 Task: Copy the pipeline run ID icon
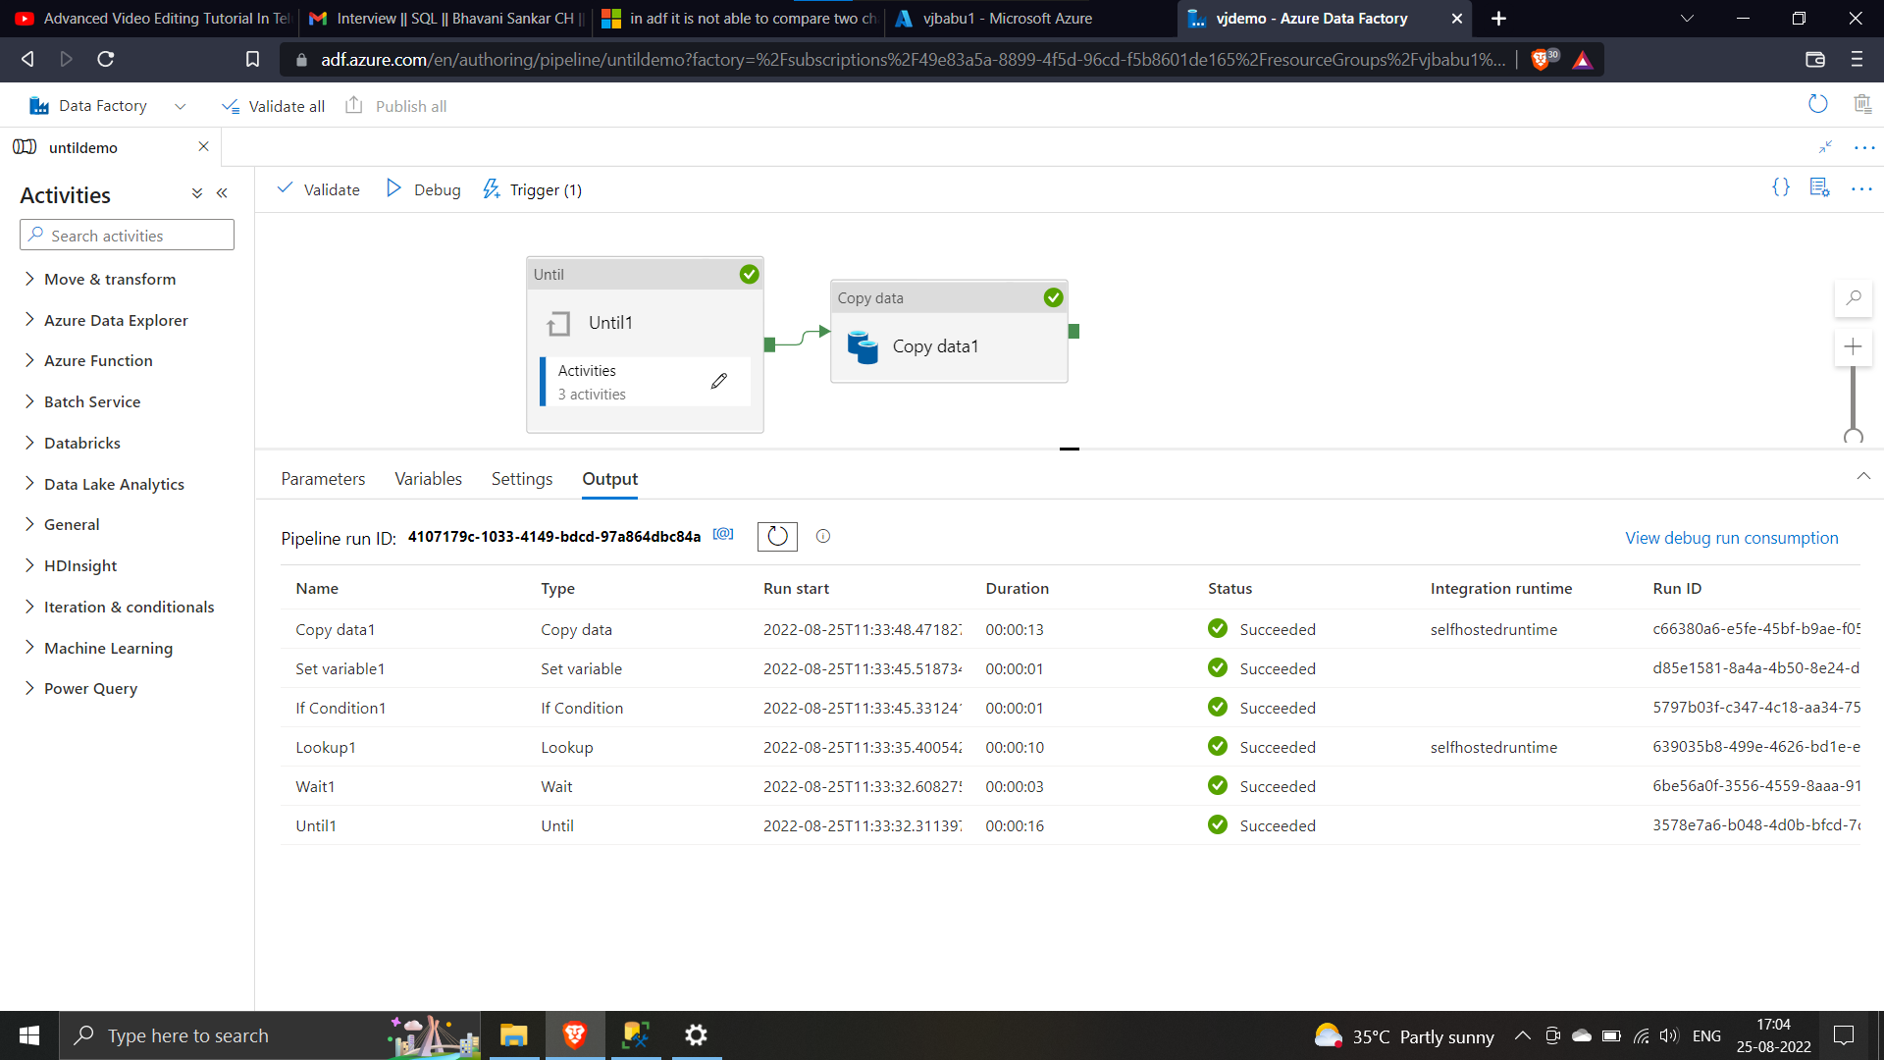723,534
